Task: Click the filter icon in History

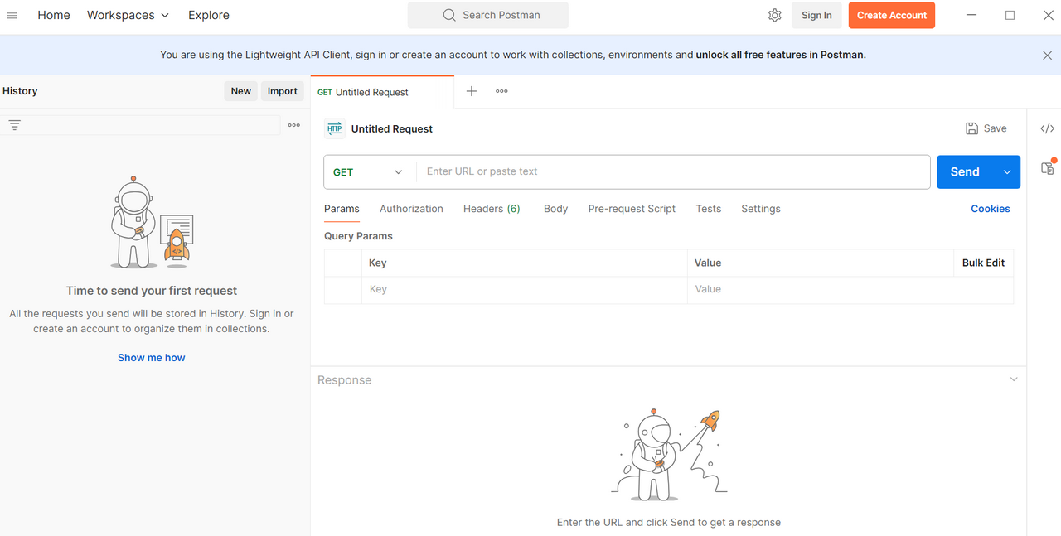Action: 14,125
